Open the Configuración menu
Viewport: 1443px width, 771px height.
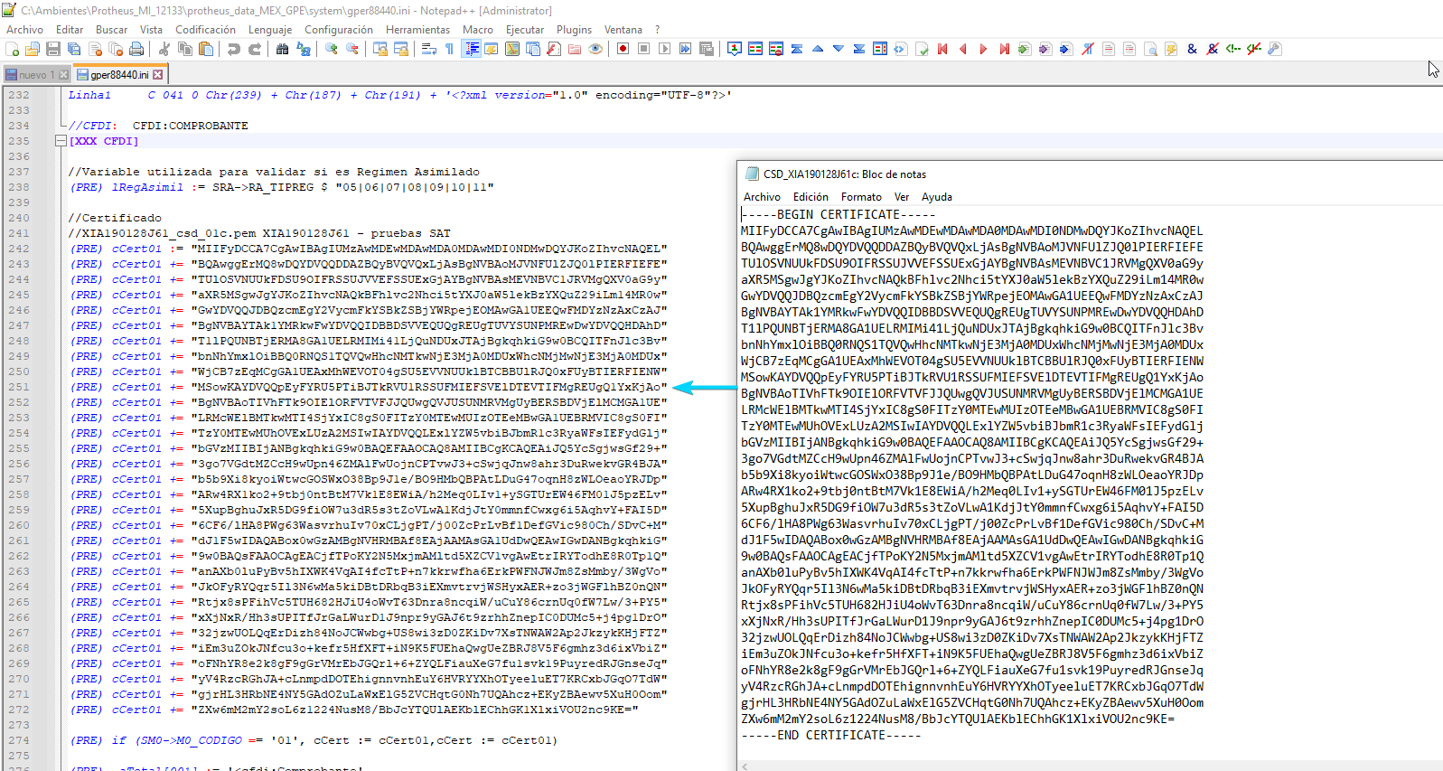coord(339,30)
